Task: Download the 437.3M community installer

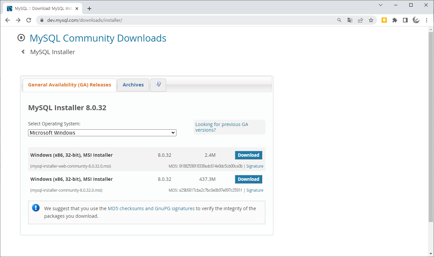Action: point(249,179)
